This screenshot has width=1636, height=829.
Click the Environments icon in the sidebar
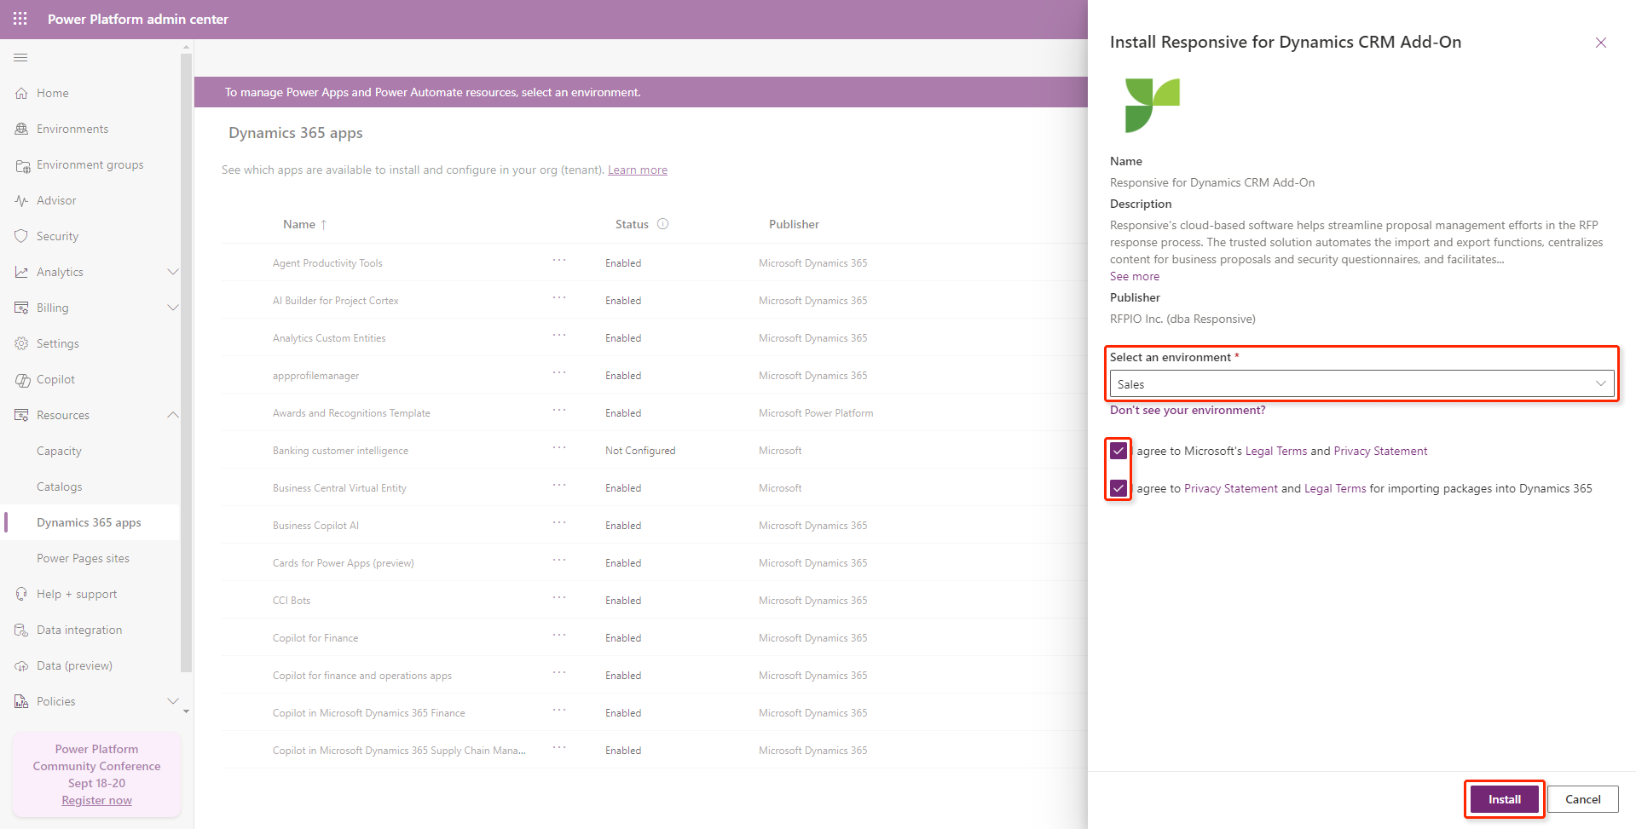(x=21, y=129)
